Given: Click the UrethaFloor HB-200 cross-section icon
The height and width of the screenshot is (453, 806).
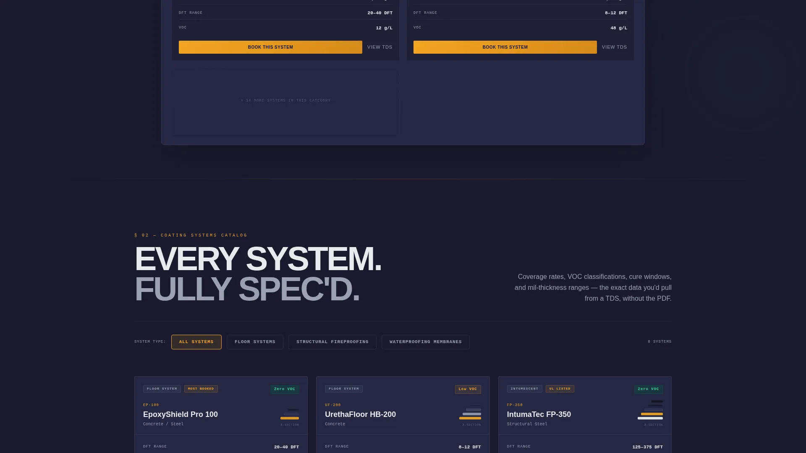Looking at the screenshot, I should (470, 412).
